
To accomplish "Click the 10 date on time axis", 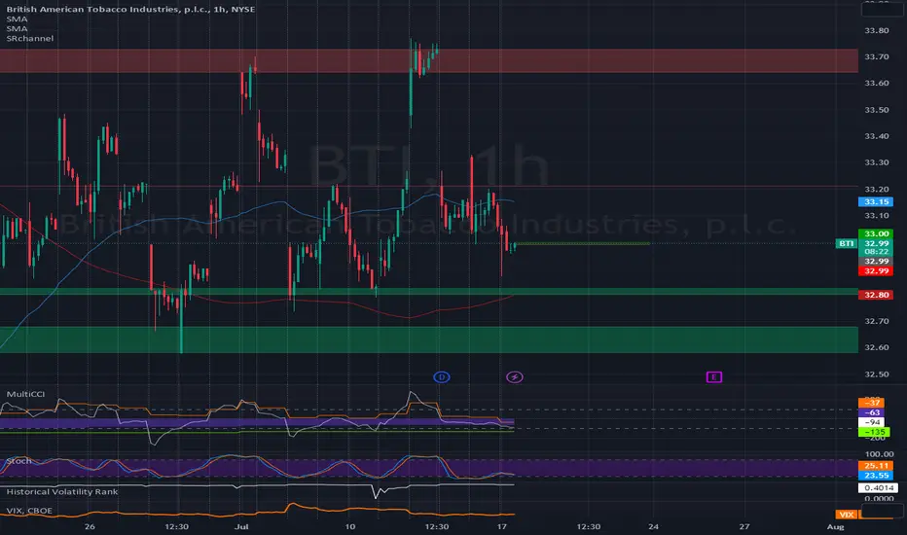I will pos(349,527).
